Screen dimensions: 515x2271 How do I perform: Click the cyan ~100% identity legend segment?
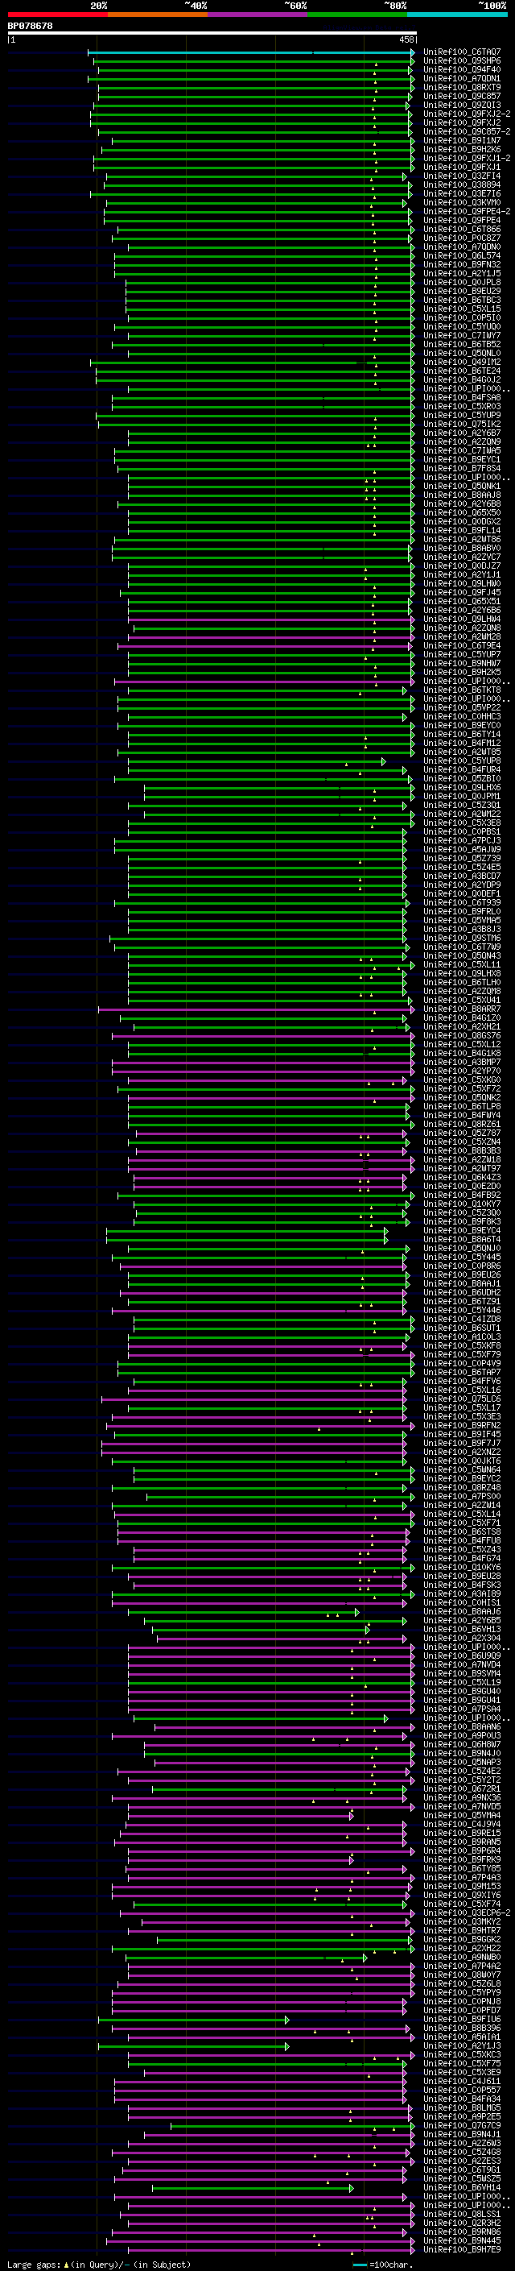pyautogui.click(x=457, y=15)
